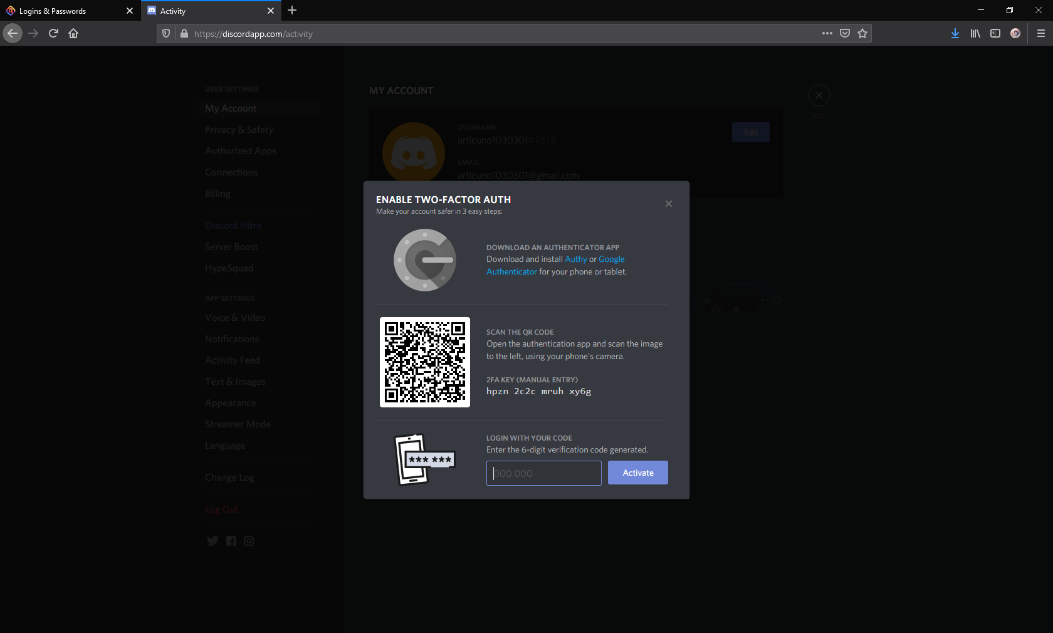The height and width of the screenshot is (633, 1053).
Task: Bookmark this page with the star
Action: 862,33
